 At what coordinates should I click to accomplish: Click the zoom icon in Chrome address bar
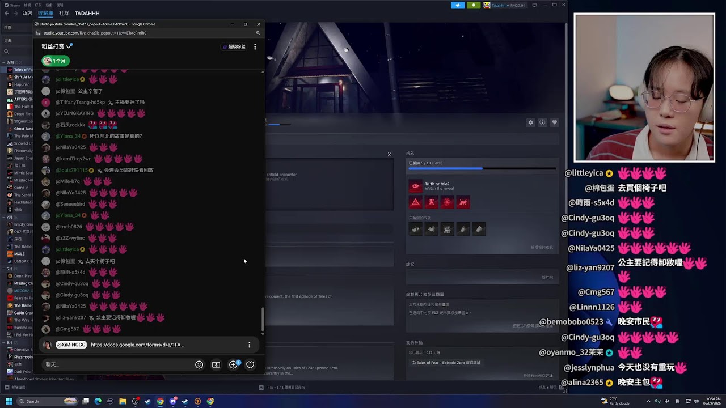(x=258, y=33)
